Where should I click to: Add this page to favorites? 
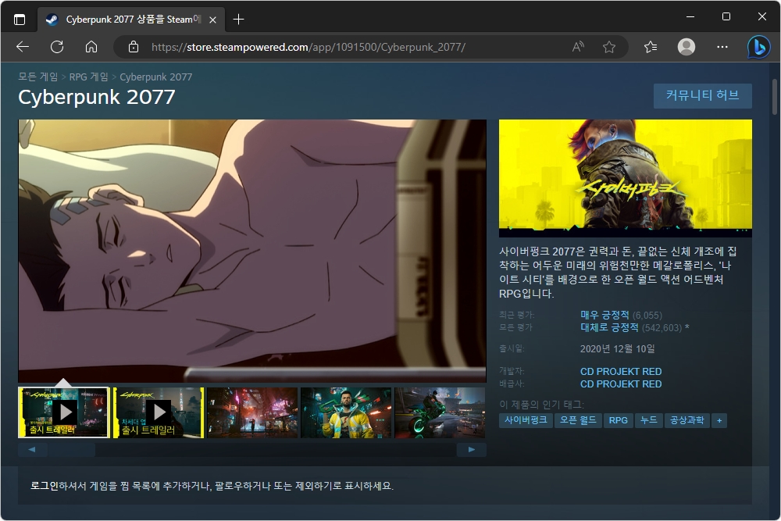(x=608, y=47)
